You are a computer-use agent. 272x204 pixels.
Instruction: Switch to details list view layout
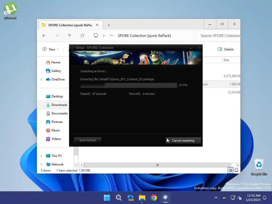pos(231,171)
